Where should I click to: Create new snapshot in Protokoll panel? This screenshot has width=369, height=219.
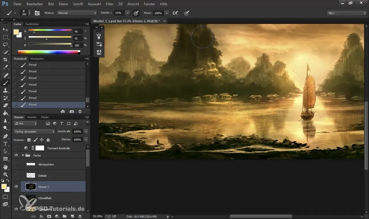click(x=72, y=112)
